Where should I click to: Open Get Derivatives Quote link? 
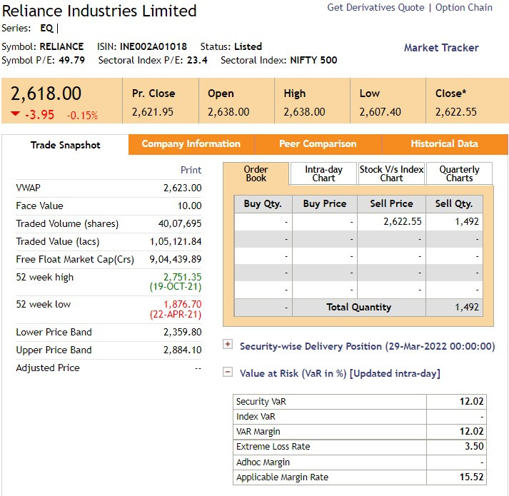point(376,7)
